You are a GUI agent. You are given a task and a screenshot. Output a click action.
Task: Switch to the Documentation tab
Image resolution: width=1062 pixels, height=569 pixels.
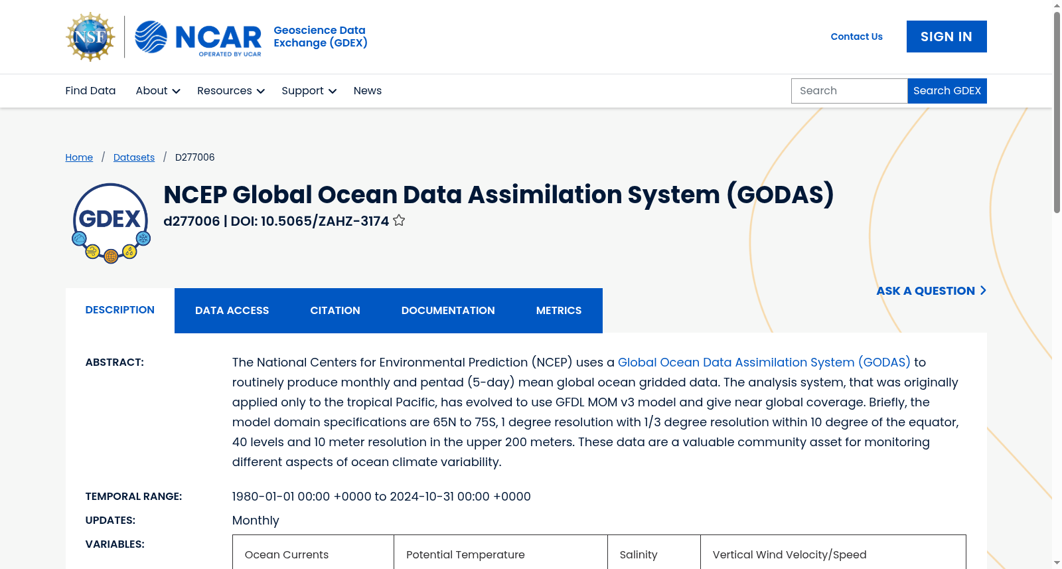point(448,311)
